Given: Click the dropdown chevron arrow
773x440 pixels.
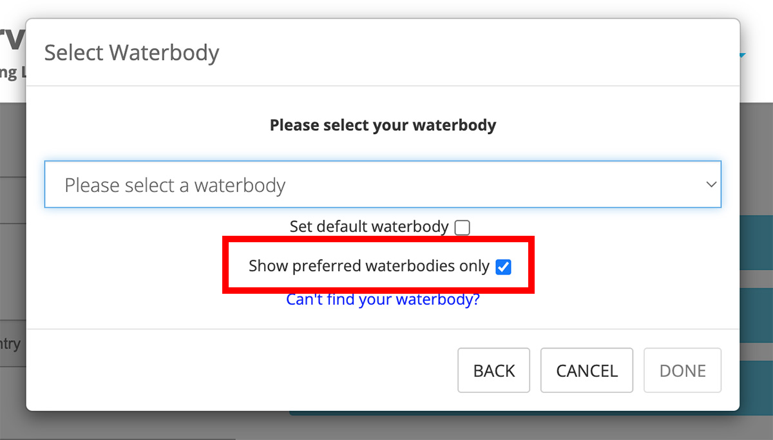Looking at the screenshot, I should [711, 185].
